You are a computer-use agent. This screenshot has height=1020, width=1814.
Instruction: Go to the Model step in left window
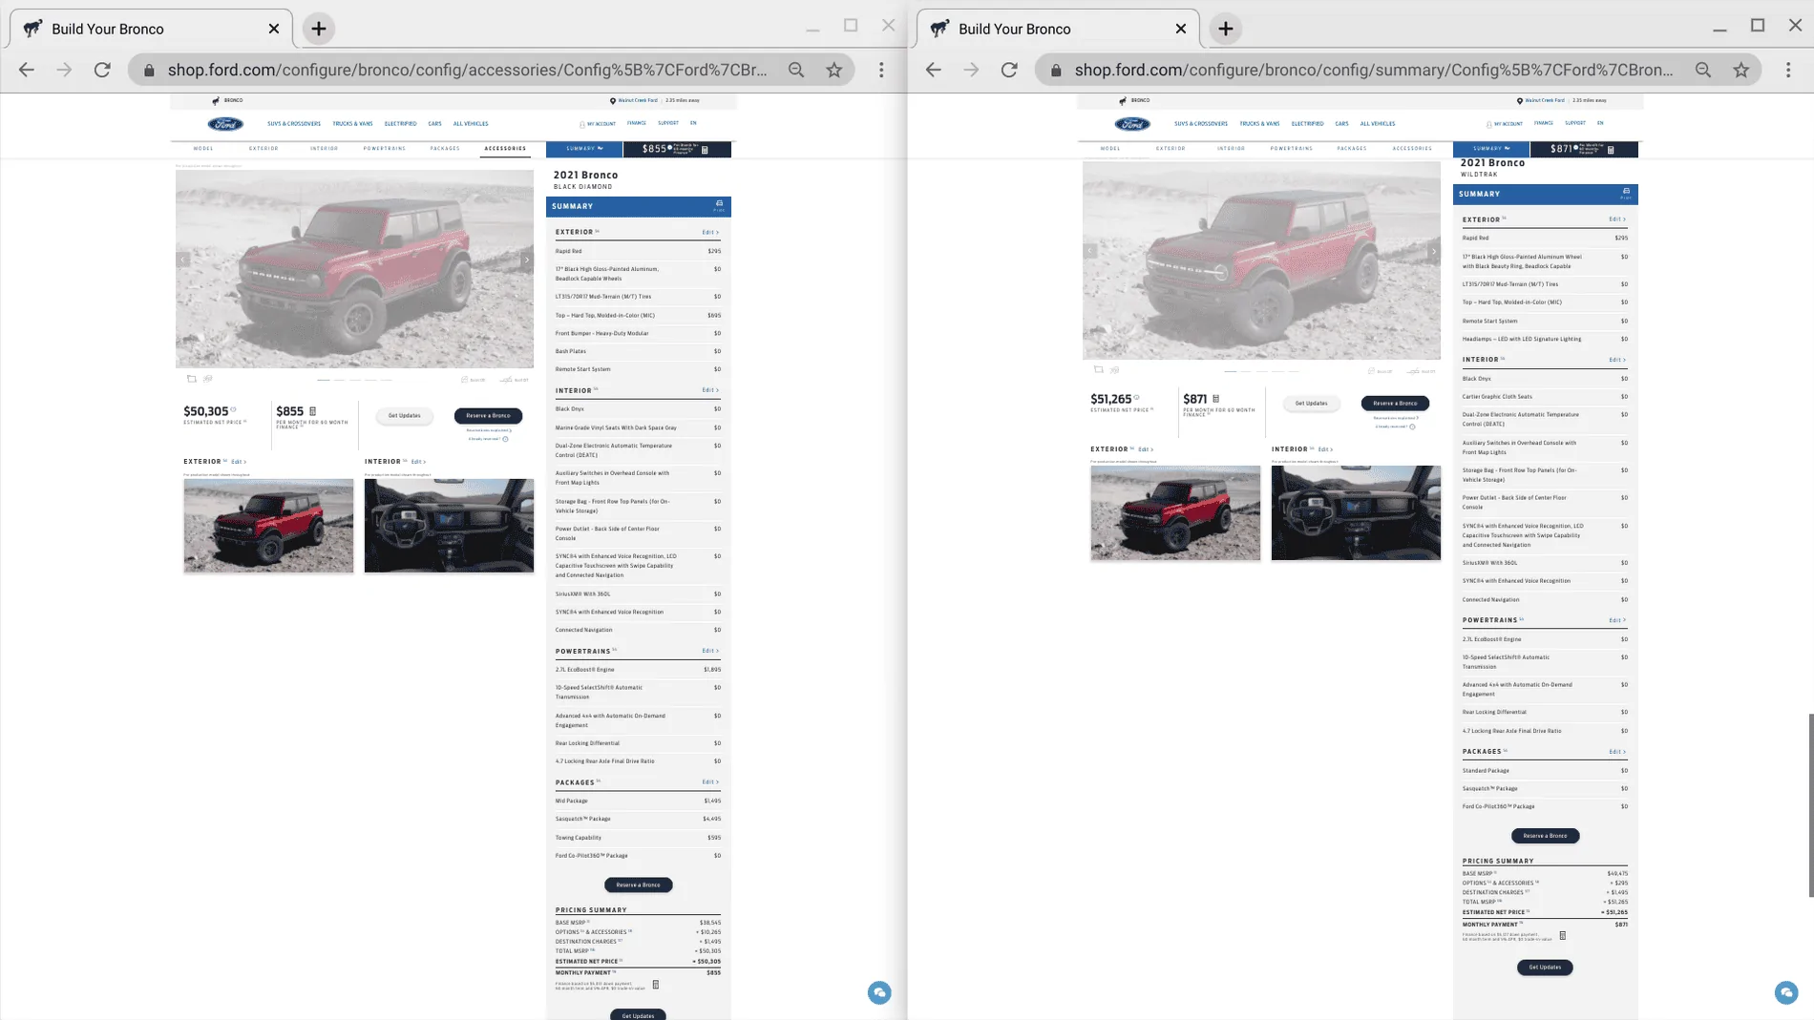pos(203,149)
